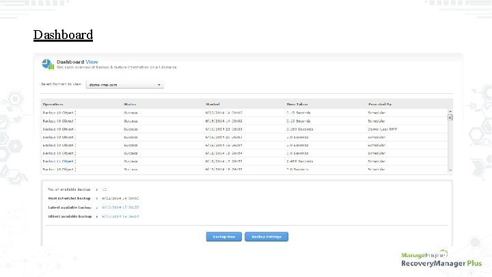Sort by the Executed By column header

(380, 104)
